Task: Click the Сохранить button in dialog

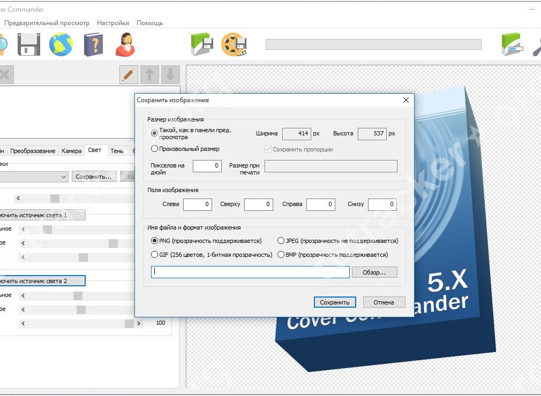Action: click(x=334, y=302)
